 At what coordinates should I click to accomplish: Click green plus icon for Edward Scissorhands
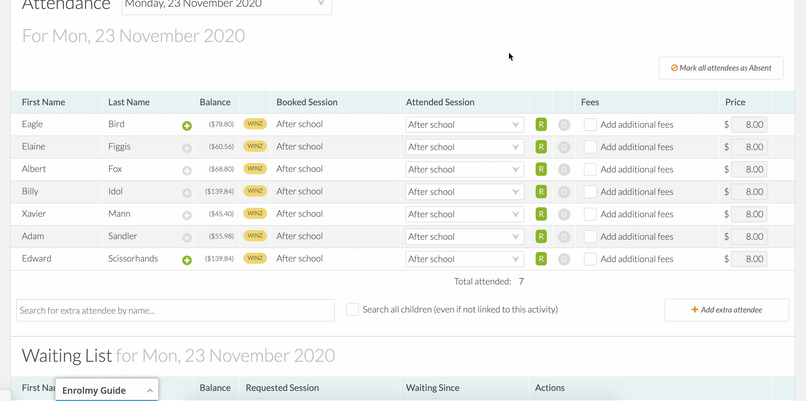pyautogui.click(x=187, y=260)
